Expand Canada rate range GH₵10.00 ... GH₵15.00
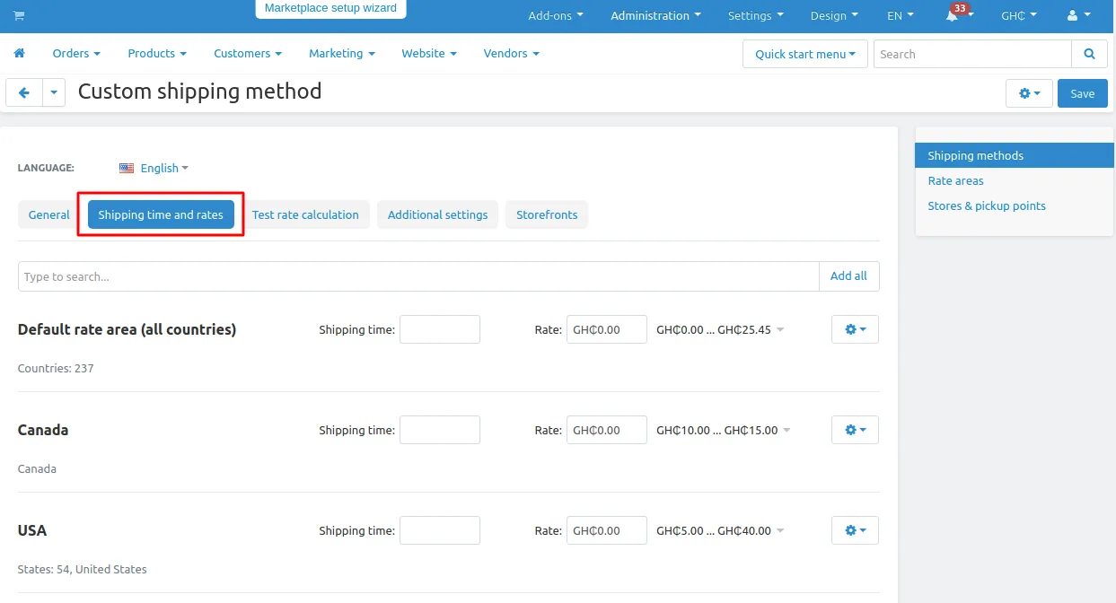The image size is (1116, 603). [724, 430]
